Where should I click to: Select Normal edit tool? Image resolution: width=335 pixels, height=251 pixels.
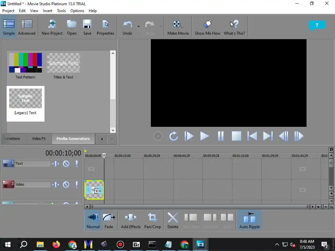pos(93,221)
